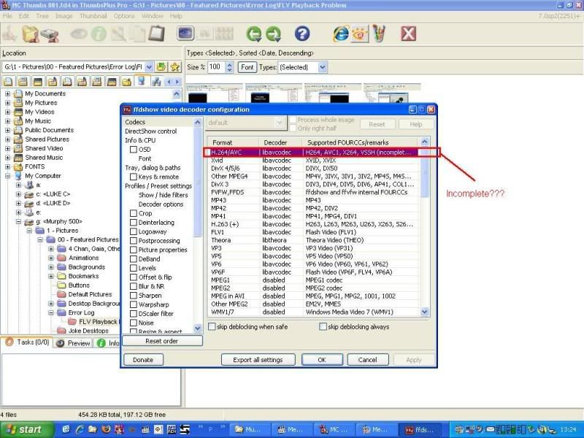Increase the Size % spinner value
The width and height of the screenshot is (584, 438).
click(x=230, y=64)
